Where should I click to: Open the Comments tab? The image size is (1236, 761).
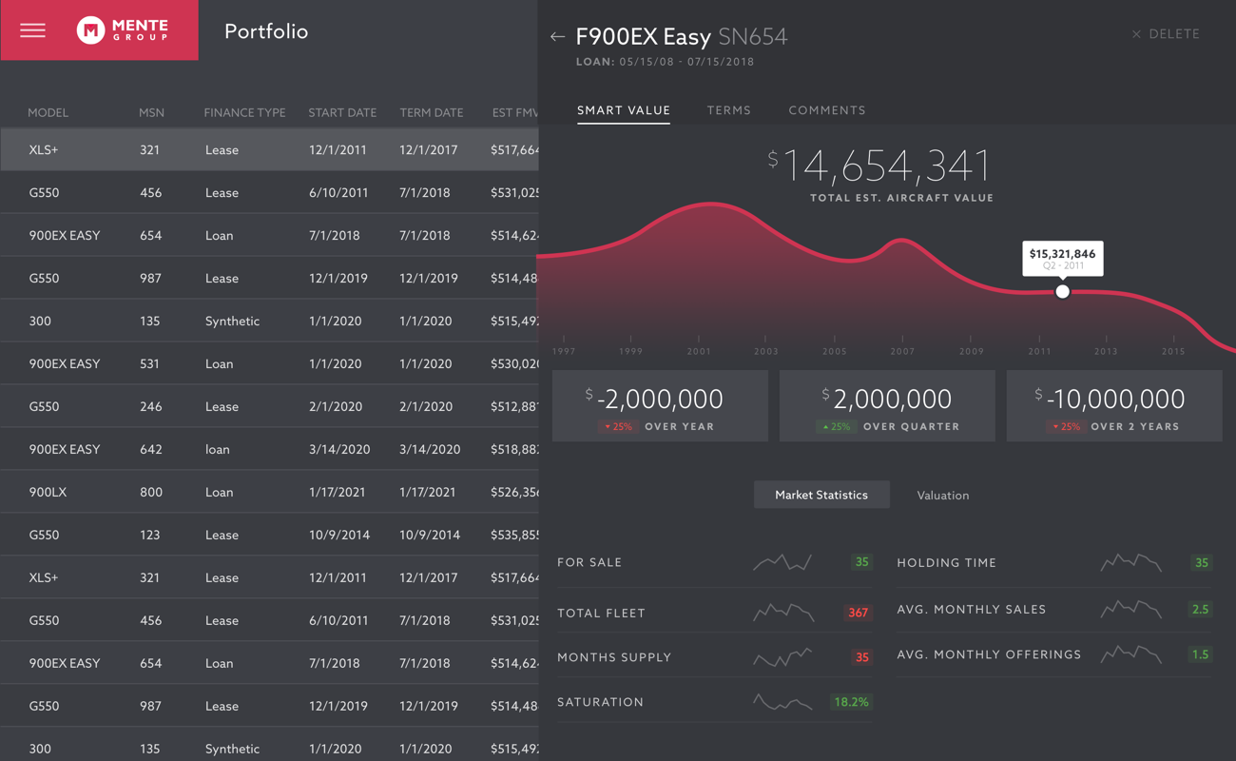point(826,110)
